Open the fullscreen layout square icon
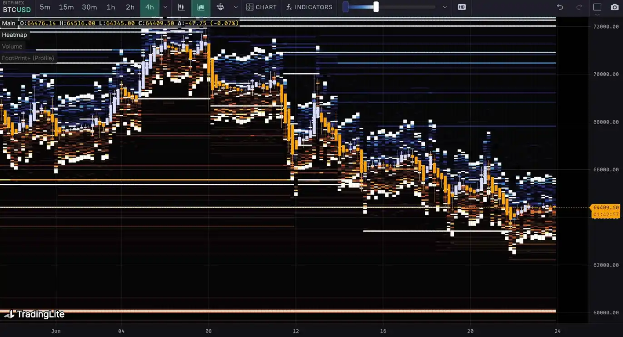Viewport: 623px width, 337px height. [x=597, y=7]
